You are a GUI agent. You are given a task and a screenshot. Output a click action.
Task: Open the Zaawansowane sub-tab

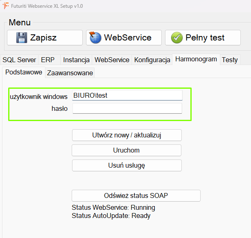[x=70, y=73]
